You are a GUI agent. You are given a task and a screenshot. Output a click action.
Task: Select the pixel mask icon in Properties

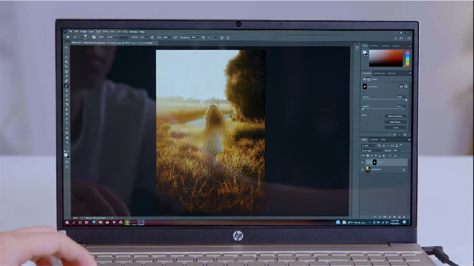pyautogui.click(x=401, y=86)
